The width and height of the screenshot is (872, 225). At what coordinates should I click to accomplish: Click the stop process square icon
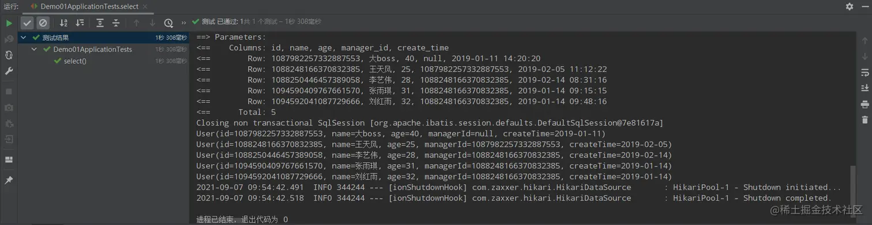(x=9, y=91)
